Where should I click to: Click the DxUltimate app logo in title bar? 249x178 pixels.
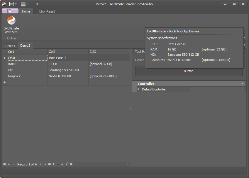(x=4, y=4)
